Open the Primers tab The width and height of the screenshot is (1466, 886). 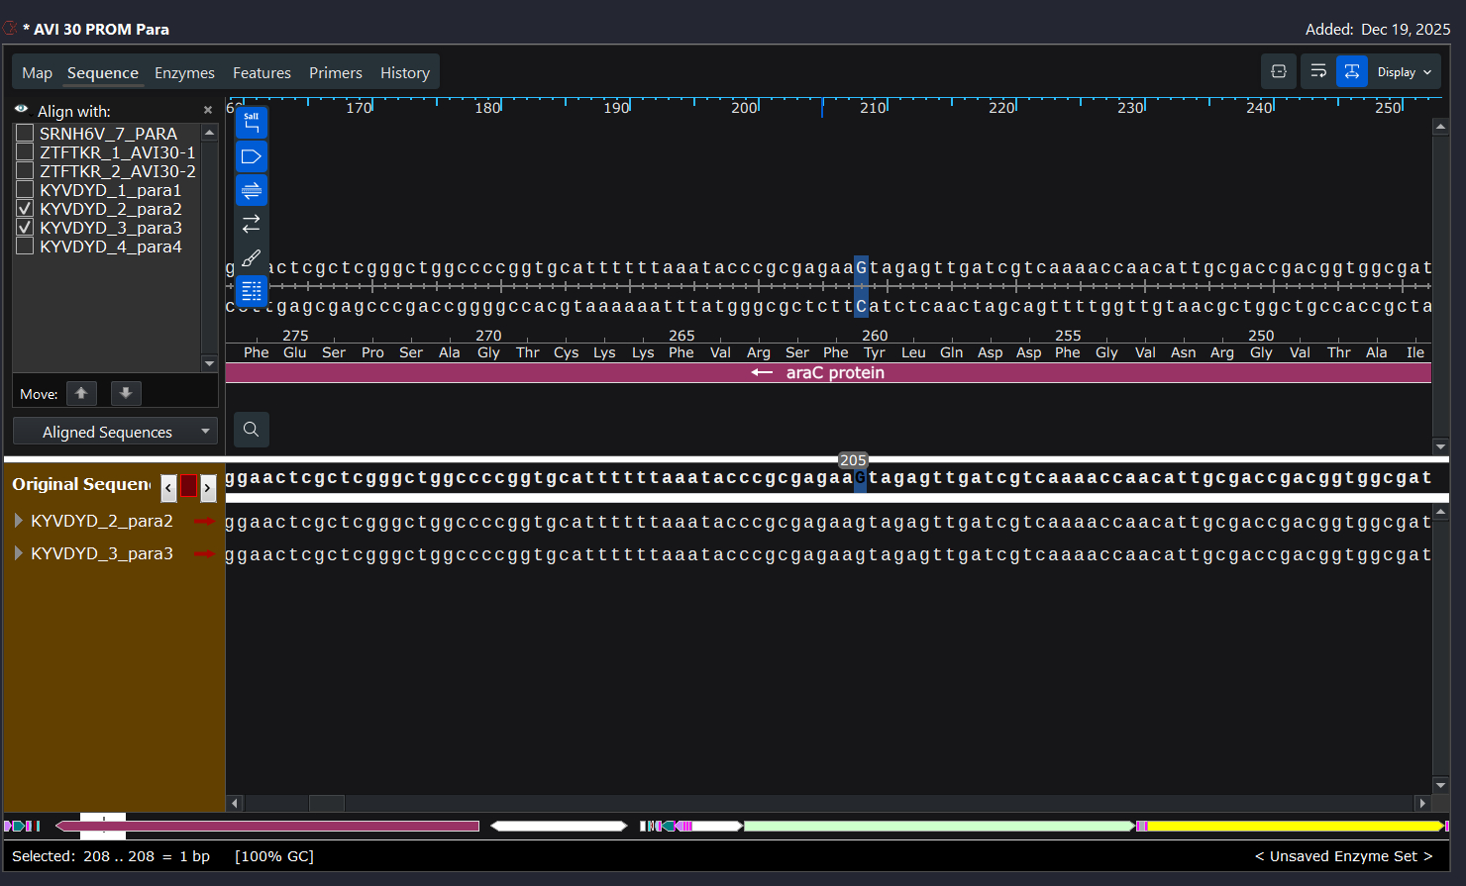coord(335,73)
